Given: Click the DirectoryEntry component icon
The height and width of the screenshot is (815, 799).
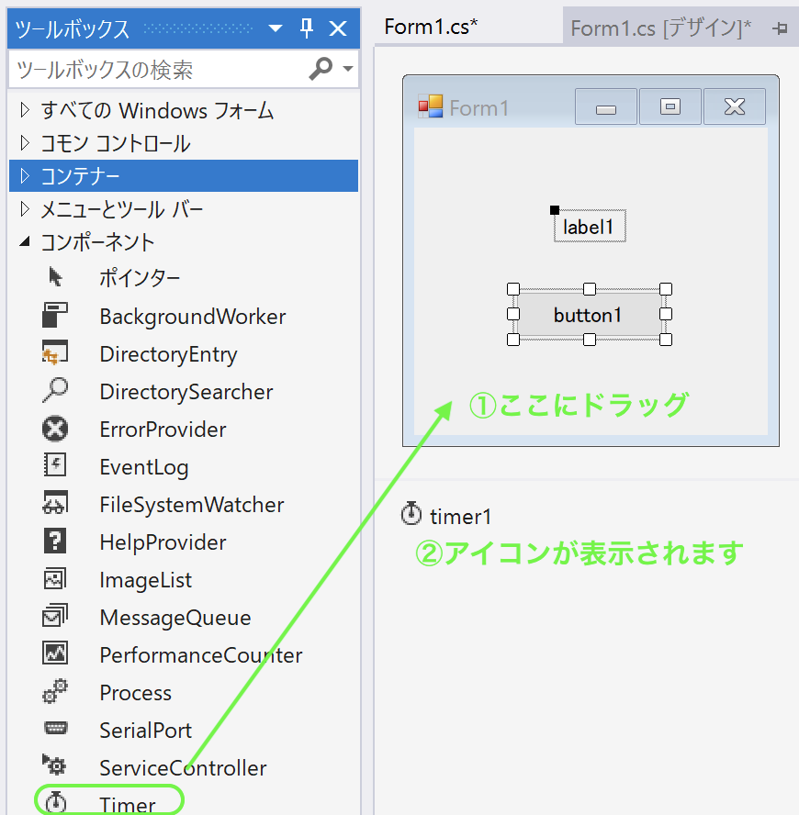Looking at the screenshot, I should [x=54, y=353].
